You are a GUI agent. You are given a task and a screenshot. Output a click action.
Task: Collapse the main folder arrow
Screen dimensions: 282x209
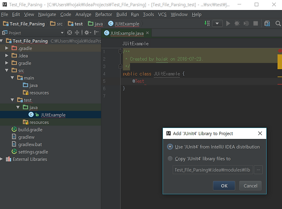[13, 78]
